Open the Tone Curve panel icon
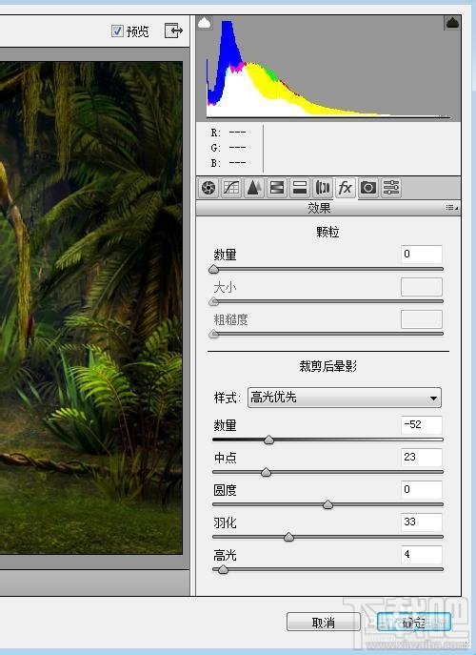476x655 pixels. [231, 188]
